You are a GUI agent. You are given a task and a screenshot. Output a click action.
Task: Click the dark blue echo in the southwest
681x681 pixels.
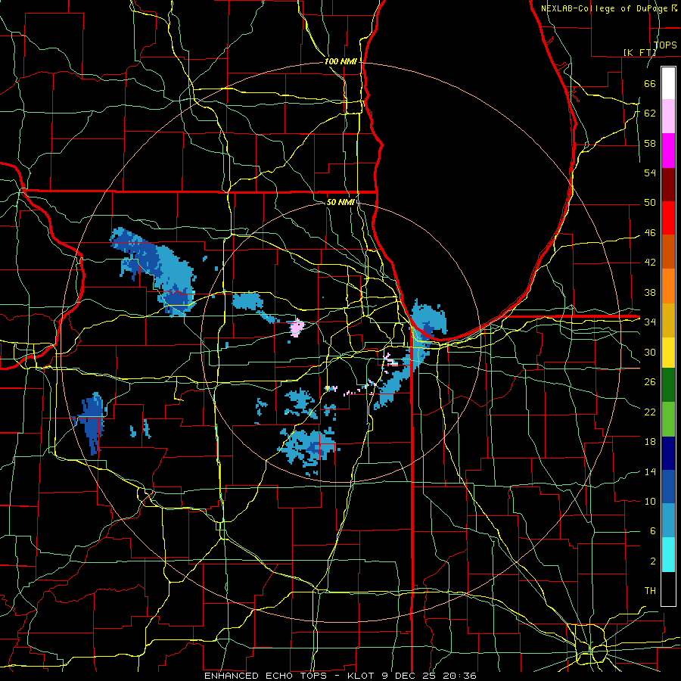92,422
